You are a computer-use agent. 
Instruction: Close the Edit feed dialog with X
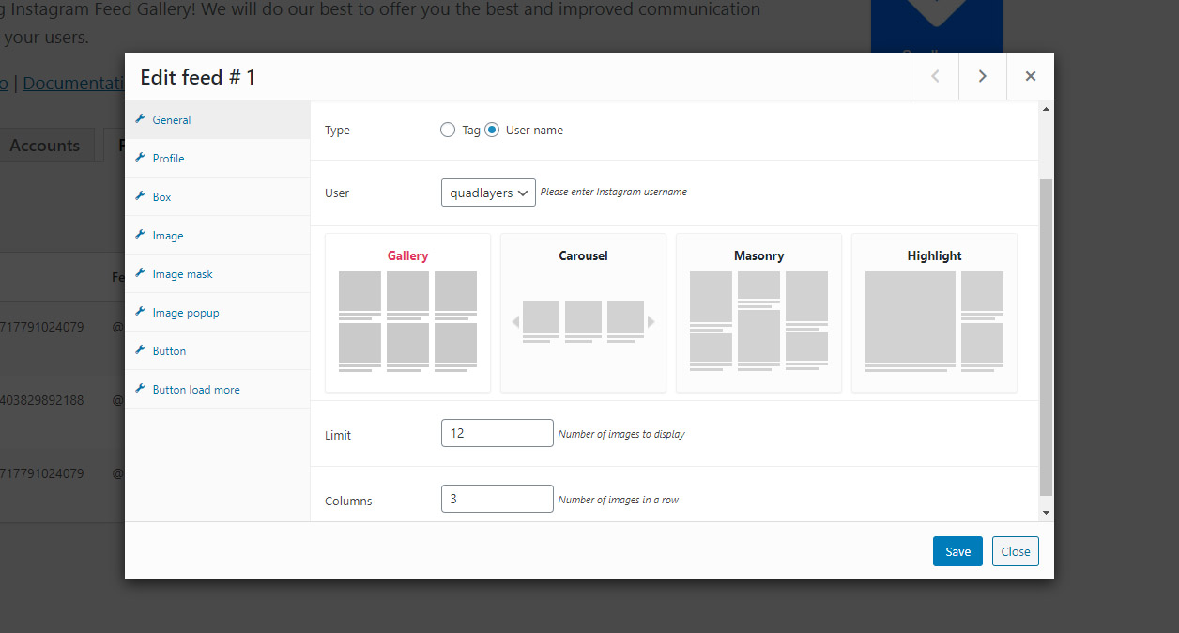click(1031, 76)
